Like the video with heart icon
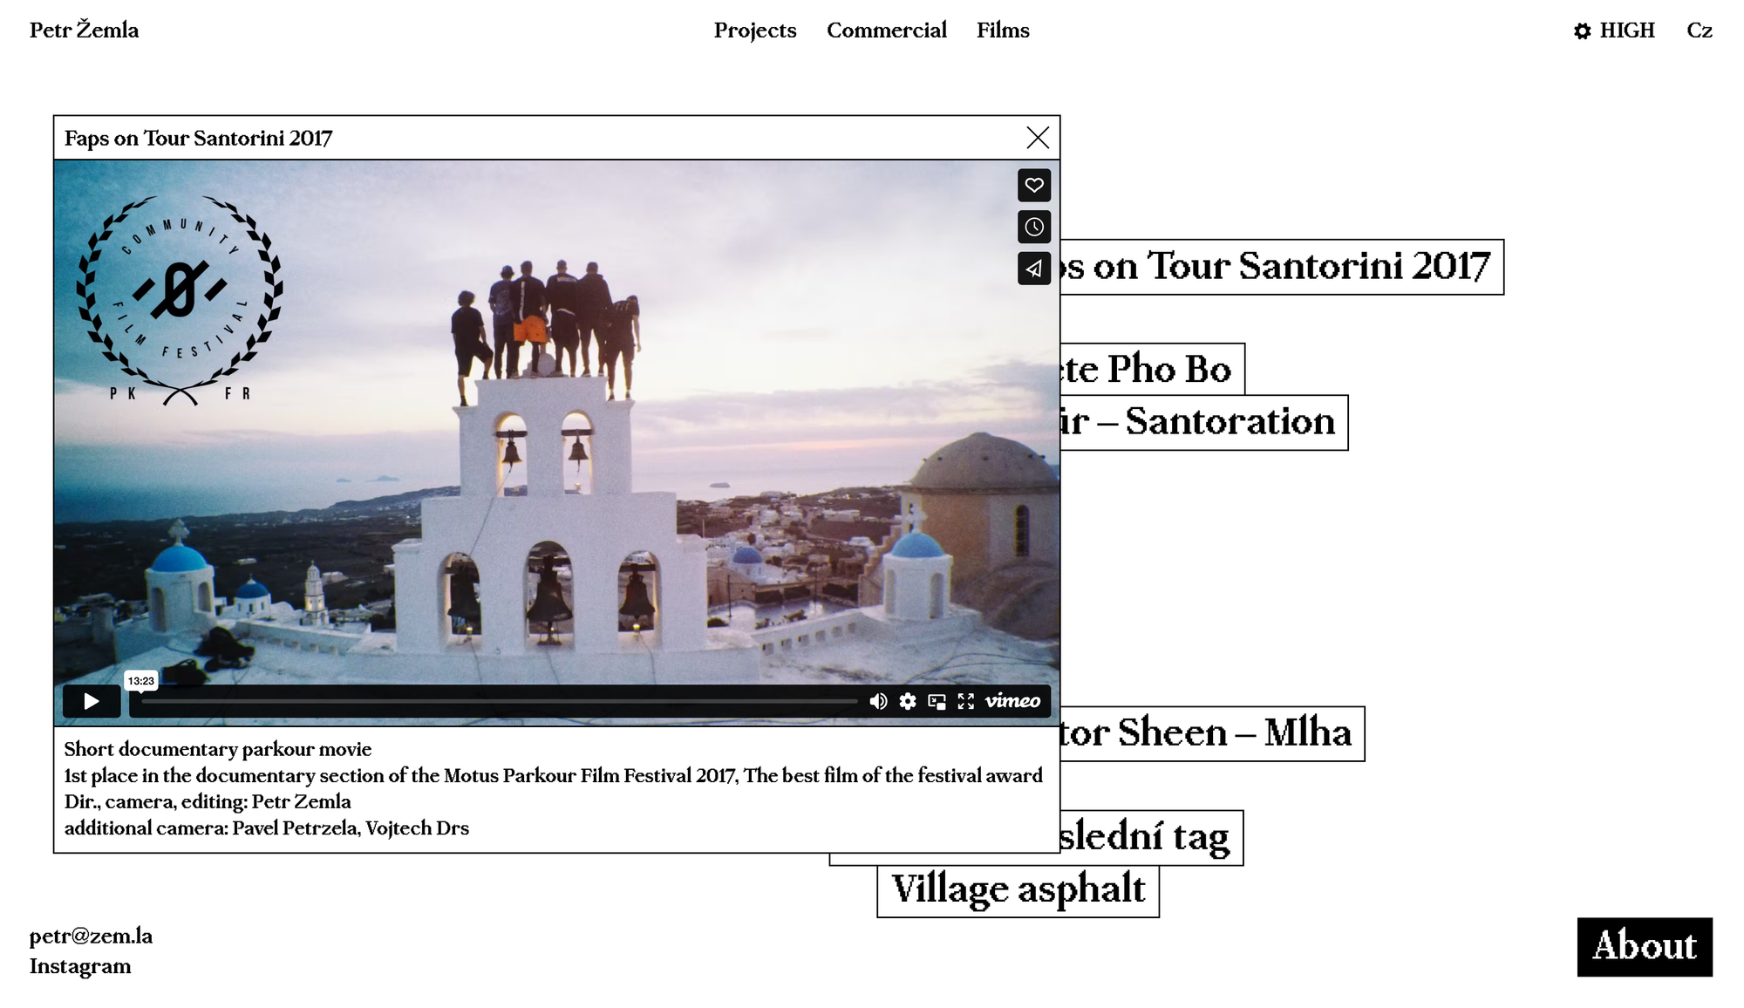Image resolution: width=1744 pixels, height=1008 pixels. click(x=1033, y=185)
